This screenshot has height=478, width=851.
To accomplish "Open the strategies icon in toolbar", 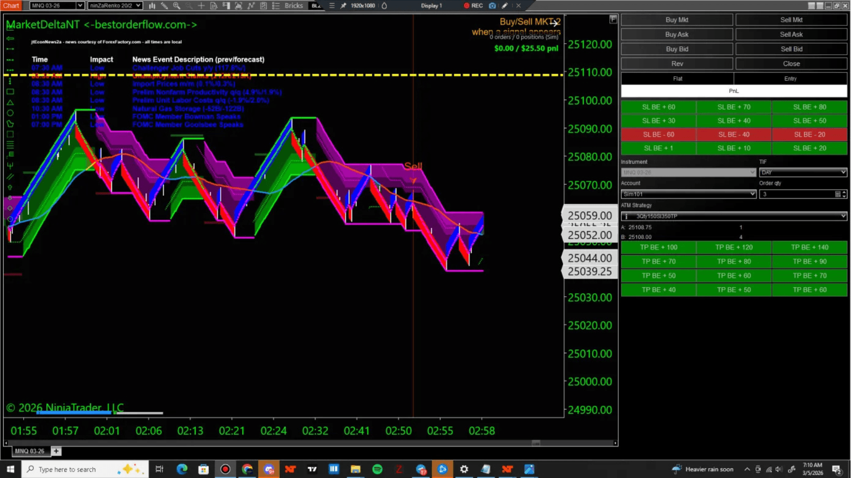I will tap(263, 6).
